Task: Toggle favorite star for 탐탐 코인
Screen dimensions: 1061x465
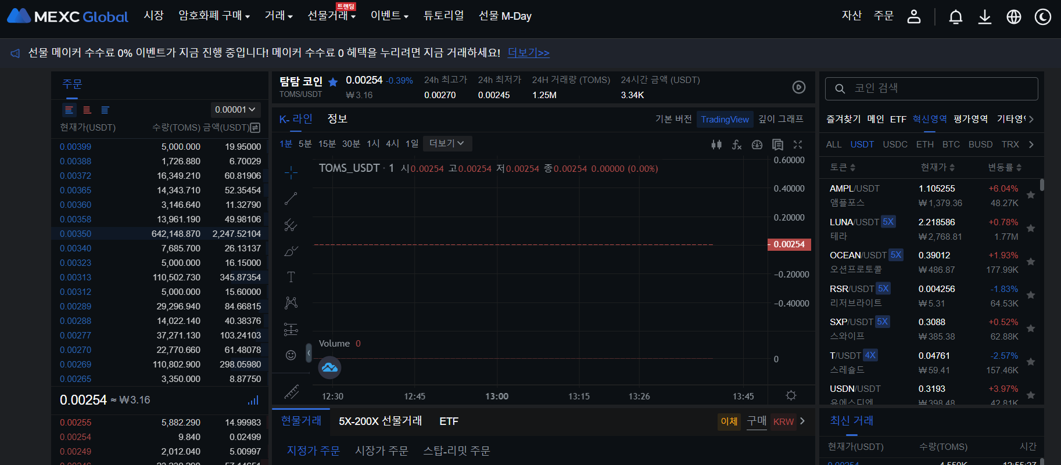Action: click(333, 82)
